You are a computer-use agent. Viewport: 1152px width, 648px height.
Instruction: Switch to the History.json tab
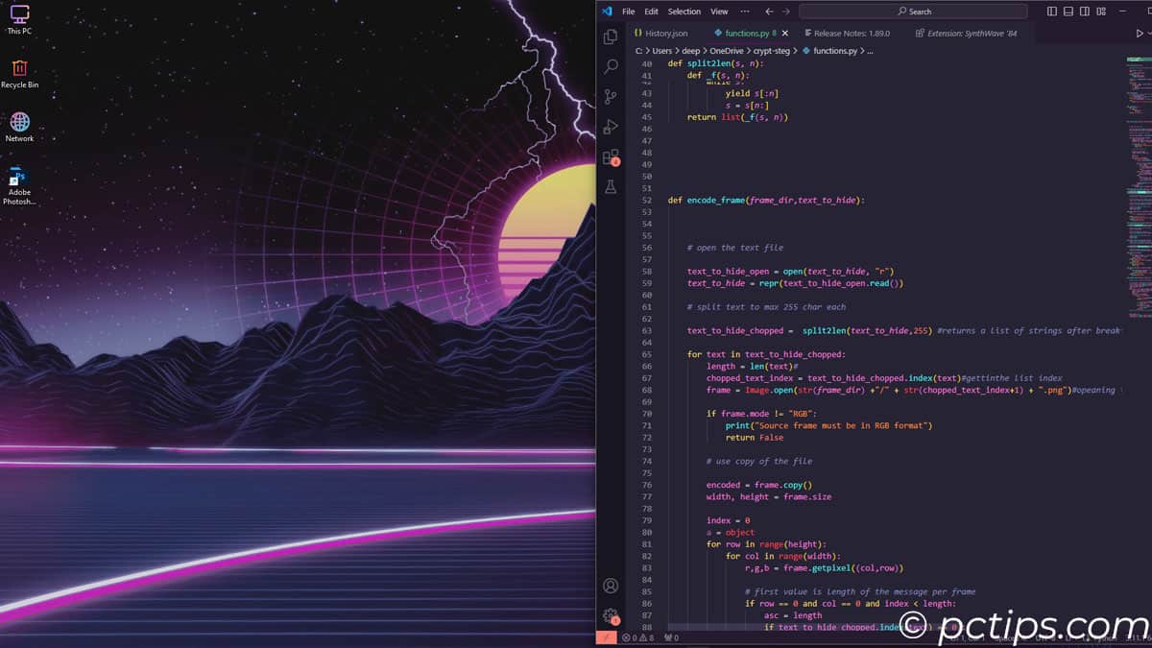[x=664, y=32]
